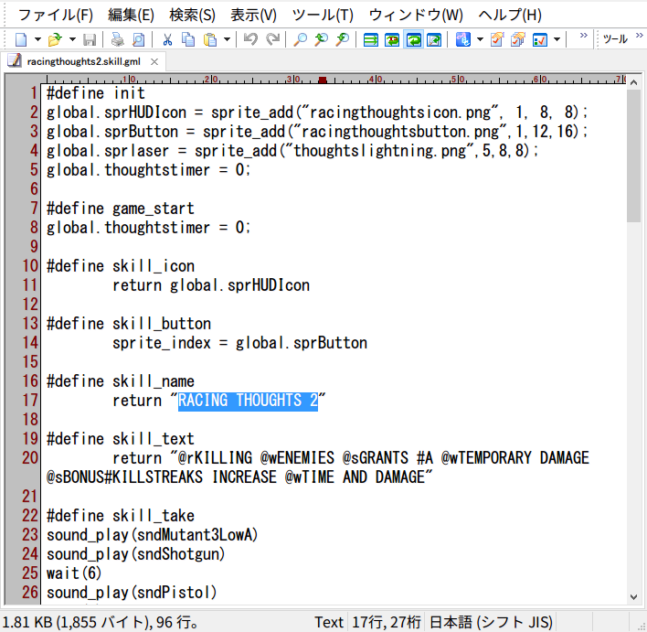The image size is (647, 632).
Task: Switch to Wrap by Page mode
Action: point(434,39)
